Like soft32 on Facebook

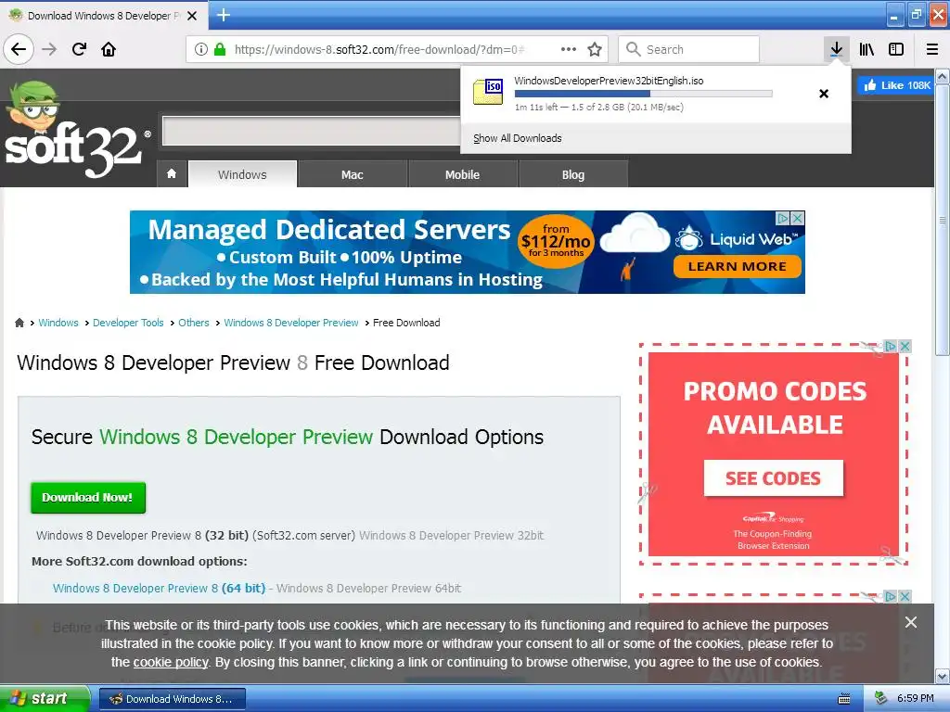click(x=895, y=85)
